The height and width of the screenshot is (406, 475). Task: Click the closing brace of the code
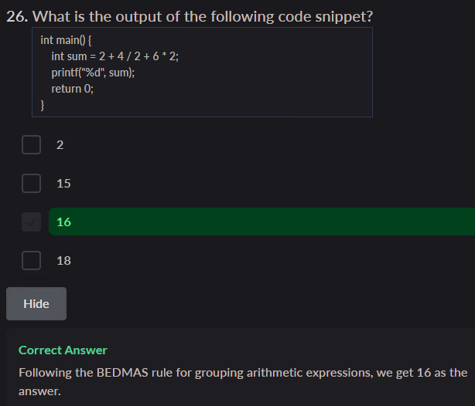[x=43, y=106]
